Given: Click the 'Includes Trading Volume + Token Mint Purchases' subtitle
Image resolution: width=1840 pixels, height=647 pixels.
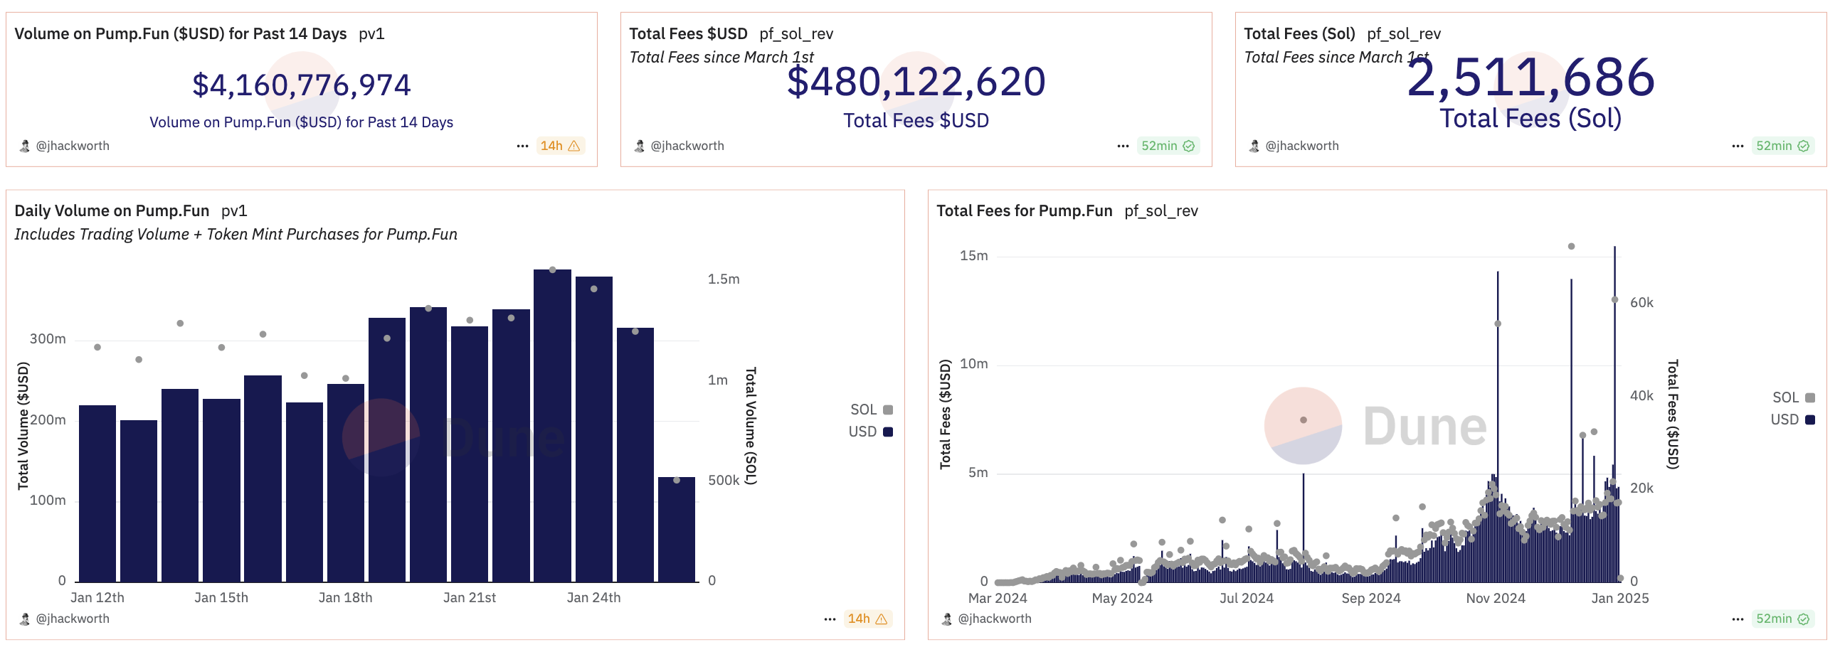Looking at the screenshot, I should click(236, 234).
